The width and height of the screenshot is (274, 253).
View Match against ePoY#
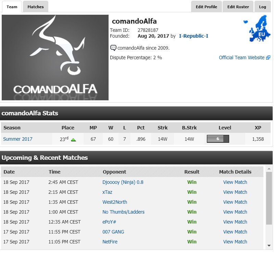click(235, 222)
